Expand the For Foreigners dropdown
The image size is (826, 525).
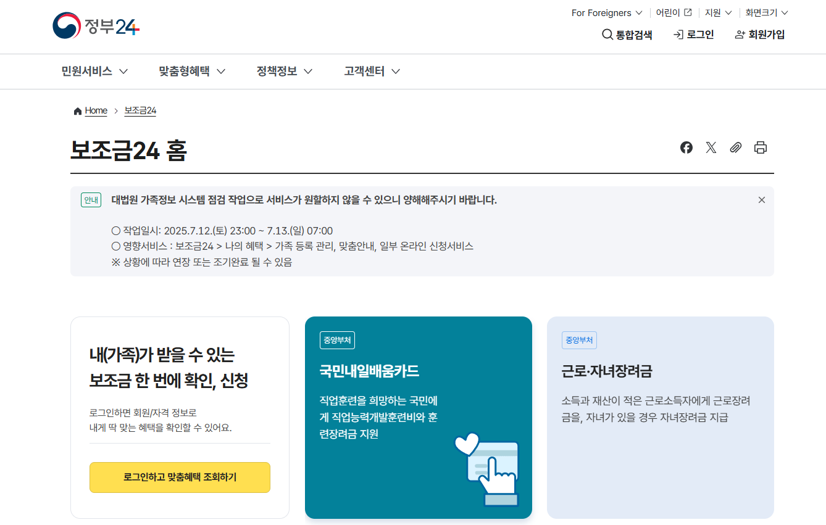click(x=606, y=12)
